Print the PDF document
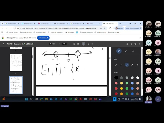This screenshot has width=164, height=123. 135,44
